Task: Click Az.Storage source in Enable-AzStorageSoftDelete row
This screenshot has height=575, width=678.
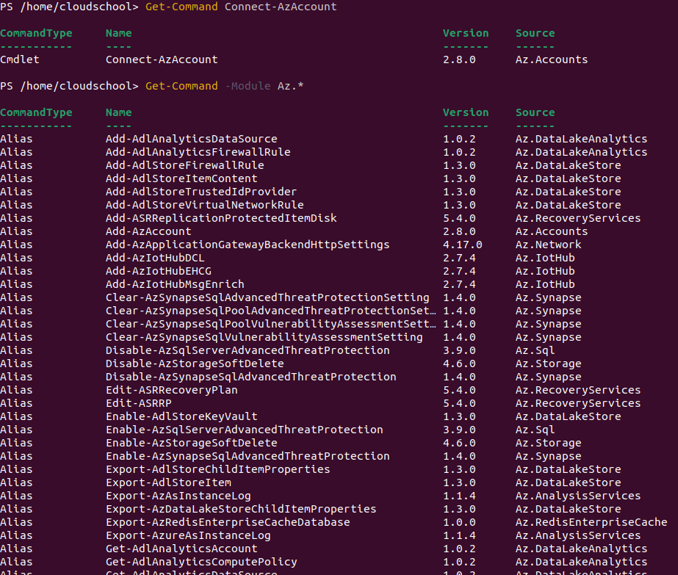Action: point(548,443)
